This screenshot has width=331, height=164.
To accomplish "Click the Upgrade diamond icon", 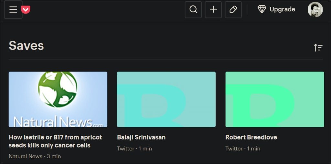I will tap(262, 9).
